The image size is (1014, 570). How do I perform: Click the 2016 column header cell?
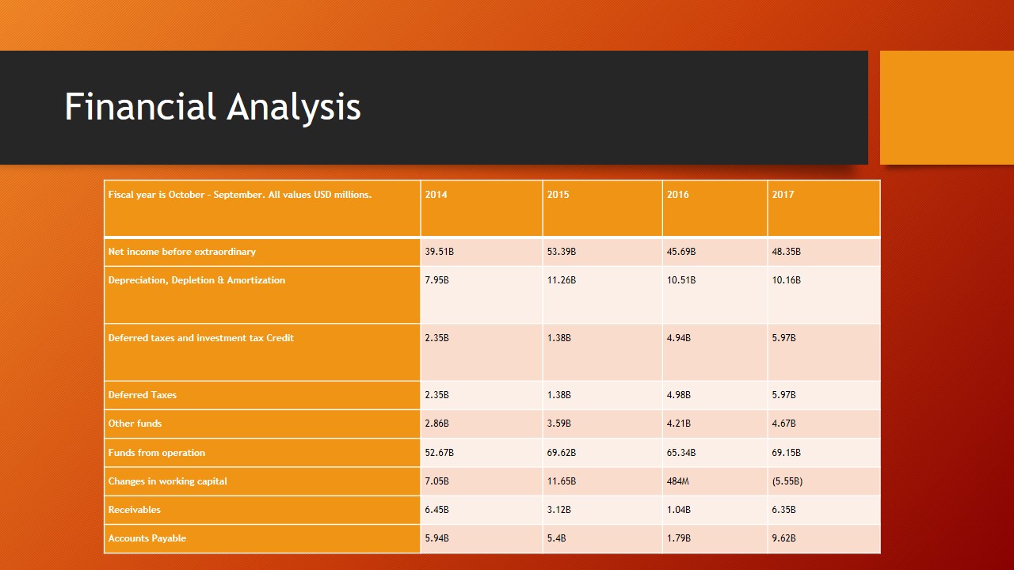point(678,195)
